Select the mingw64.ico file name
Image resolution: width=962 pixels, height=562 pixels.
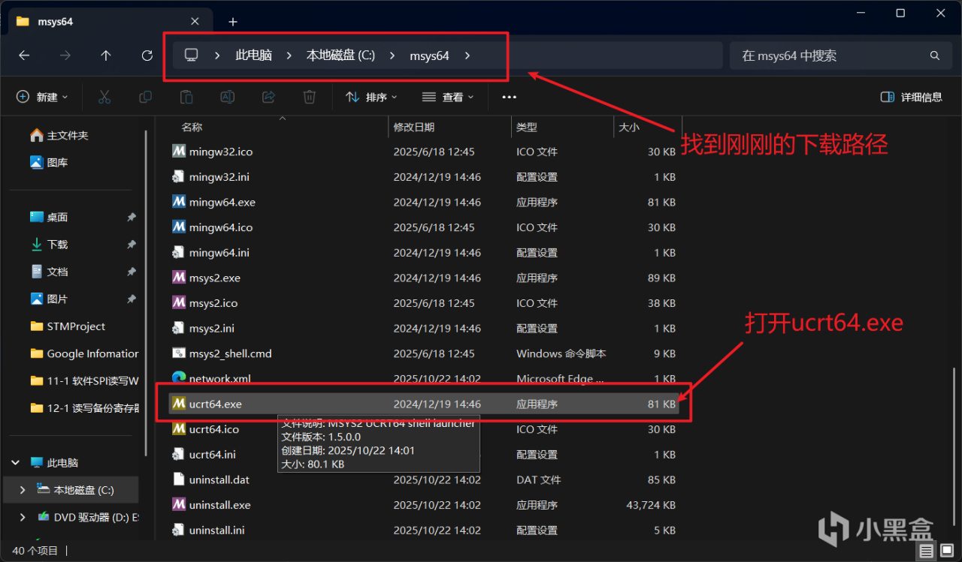tap(221, 227)
